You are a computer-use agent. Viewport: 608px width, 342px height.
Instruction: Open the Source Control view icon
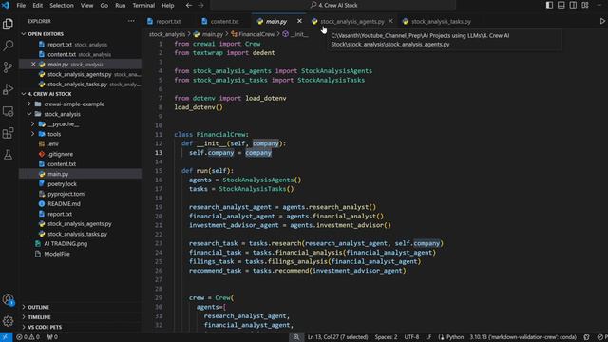[8, 67]
